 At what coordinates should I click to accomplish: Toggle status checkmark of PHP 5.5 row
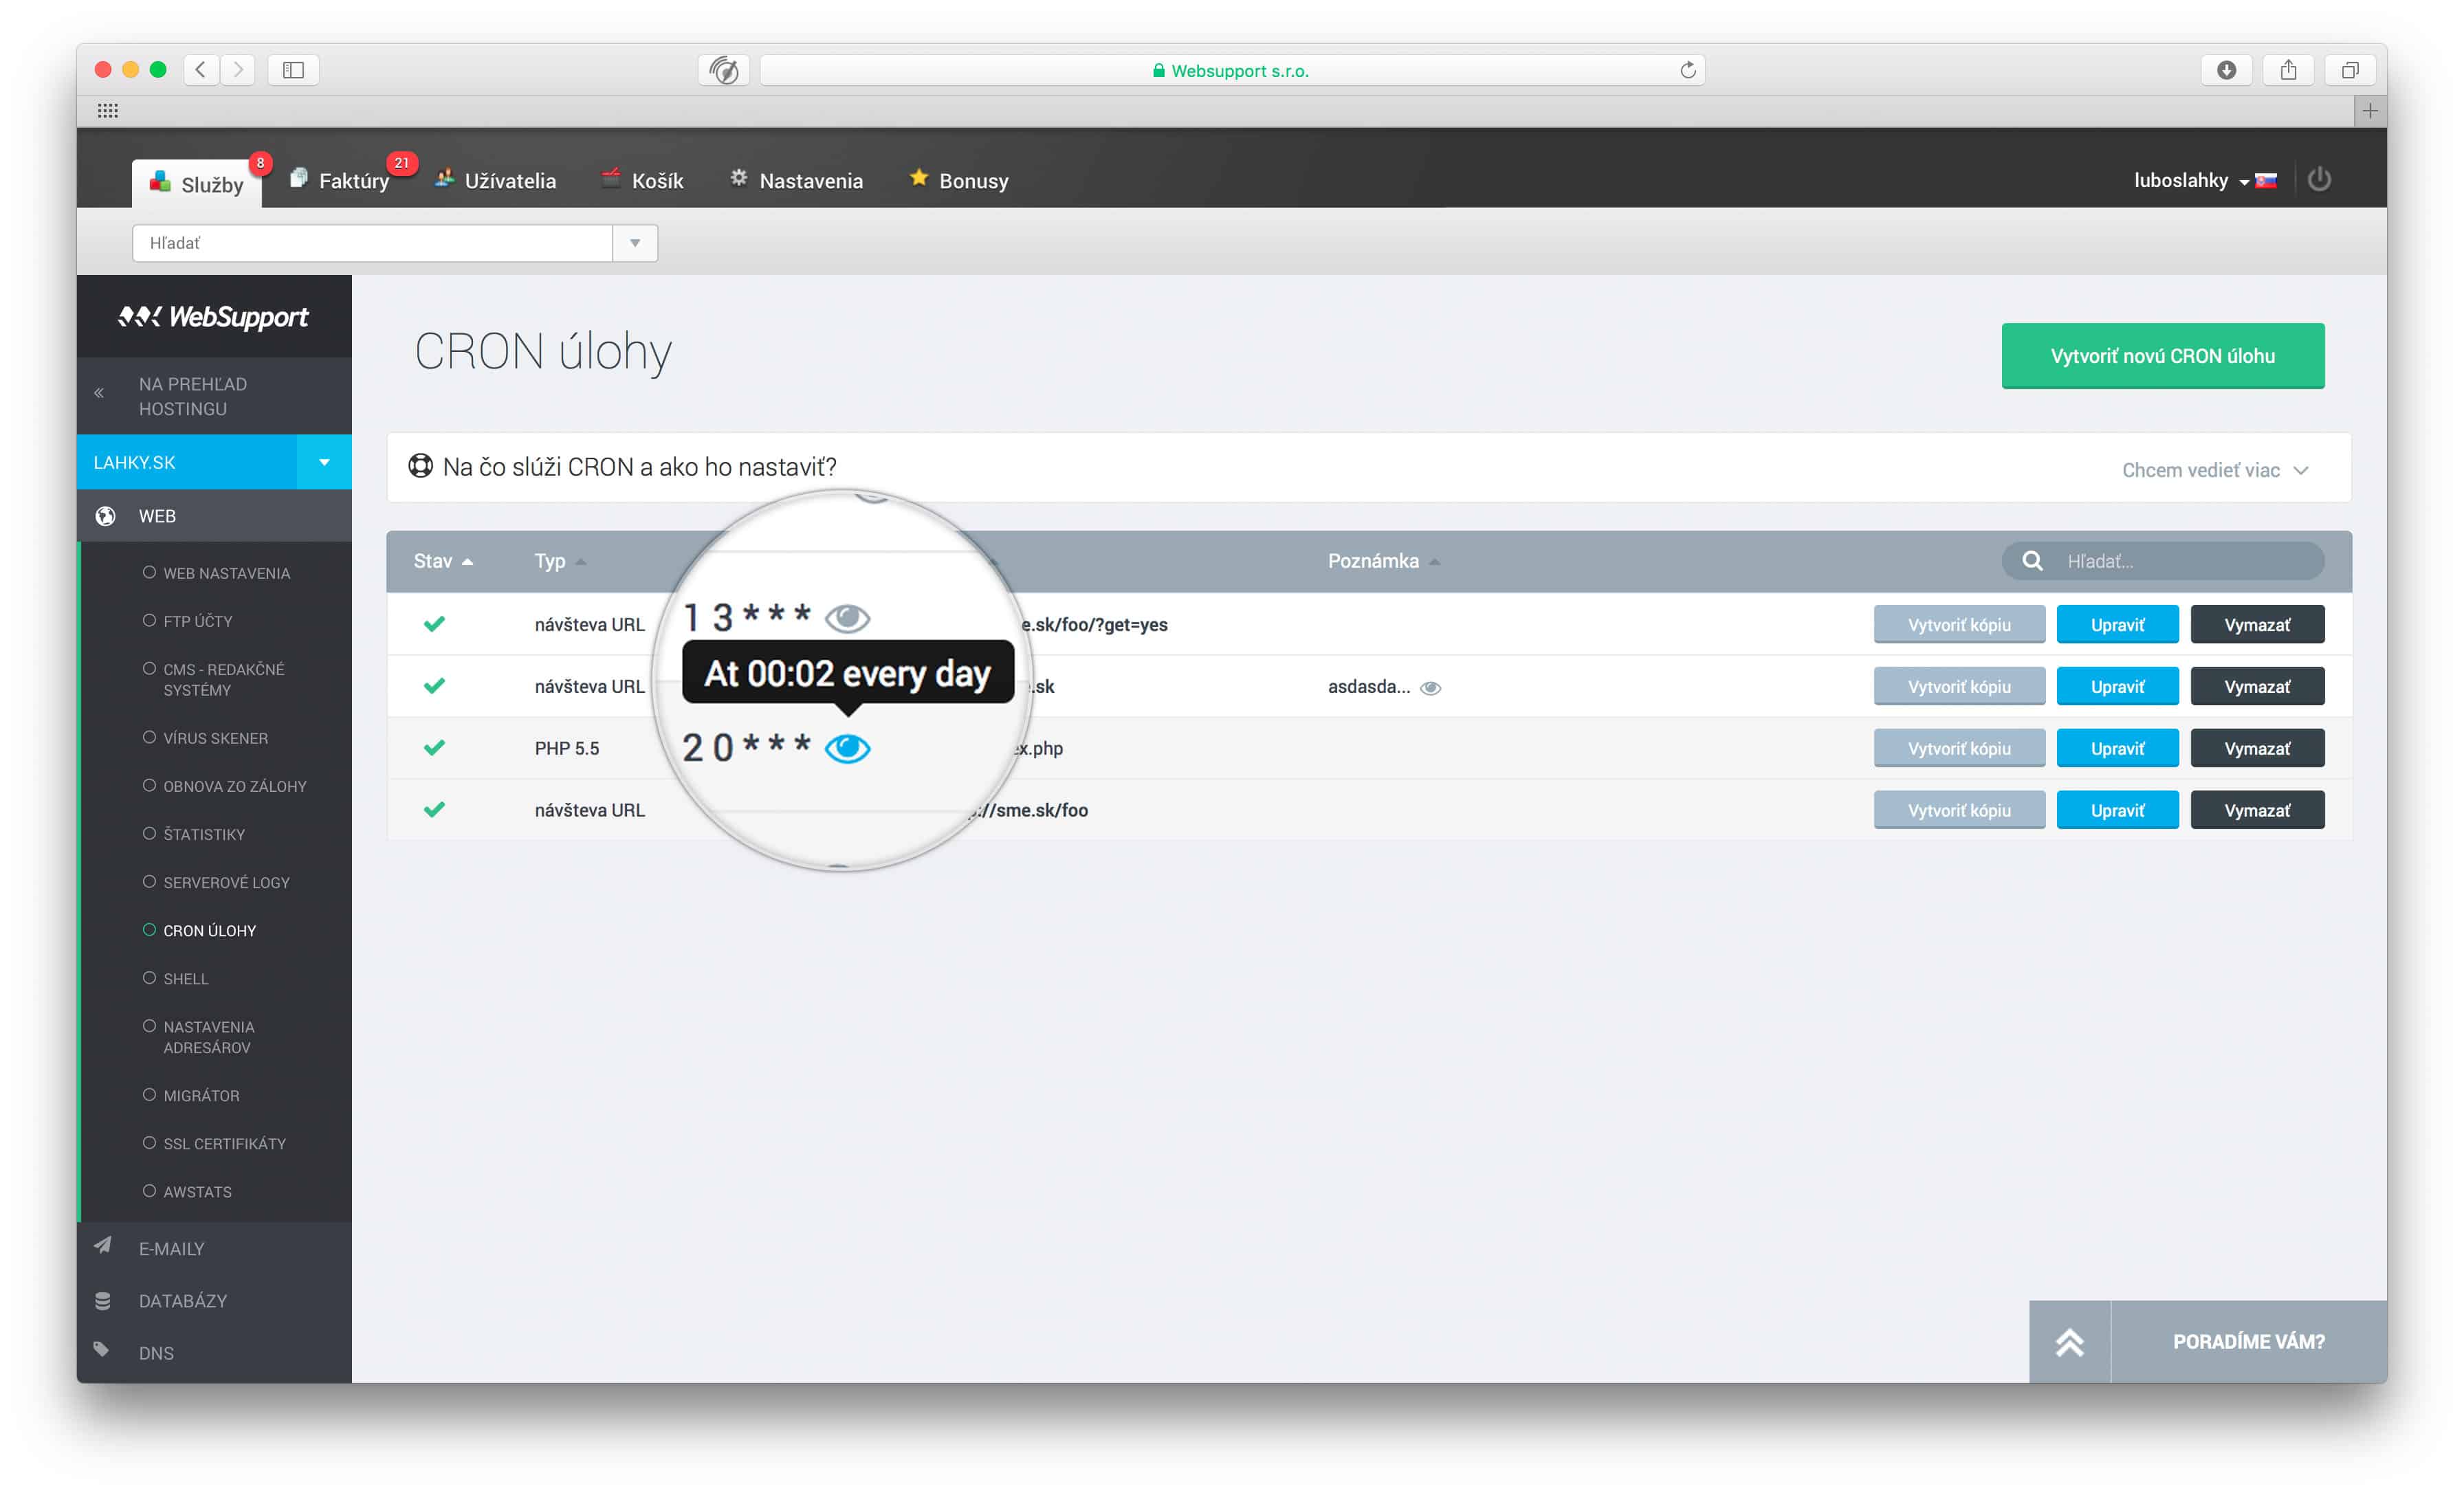pyautogui.click(x=434, y=748)
